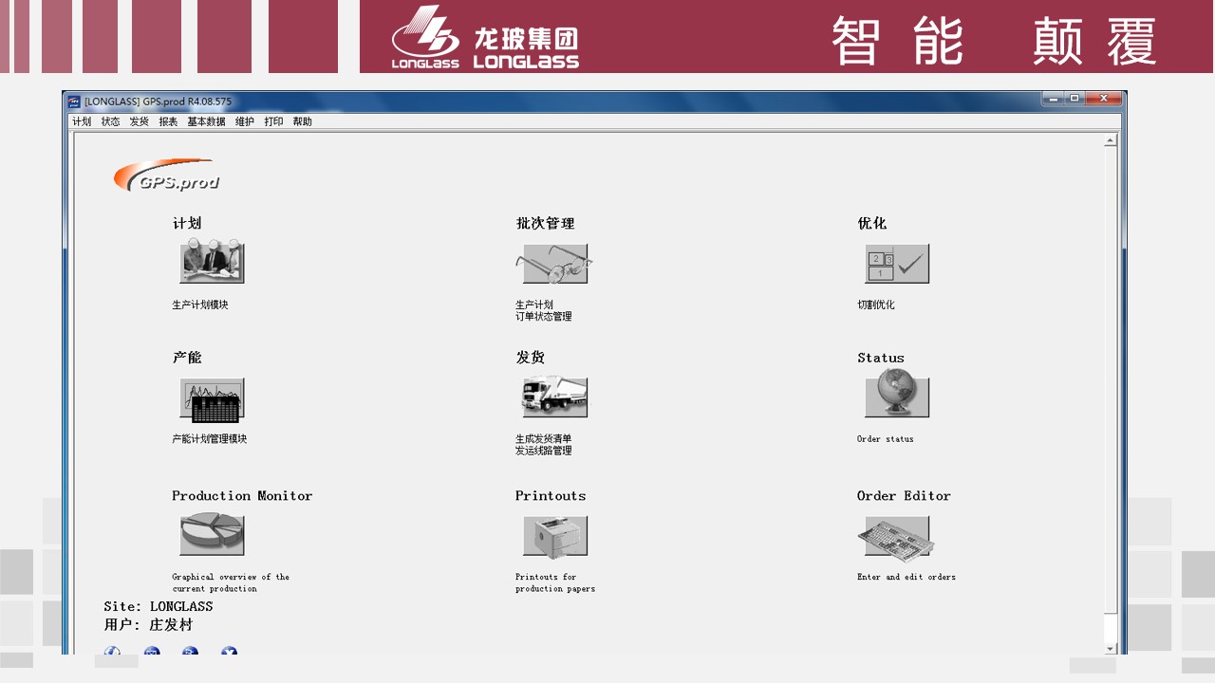Screen dimensions: 1215x683
Task: Click the scrollbar up arrow
Action: point(1111,140)
